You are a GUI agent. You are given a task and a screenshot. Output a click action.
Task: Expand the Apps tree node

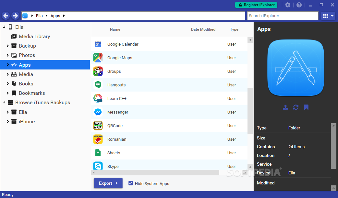[x=8, y=65]
